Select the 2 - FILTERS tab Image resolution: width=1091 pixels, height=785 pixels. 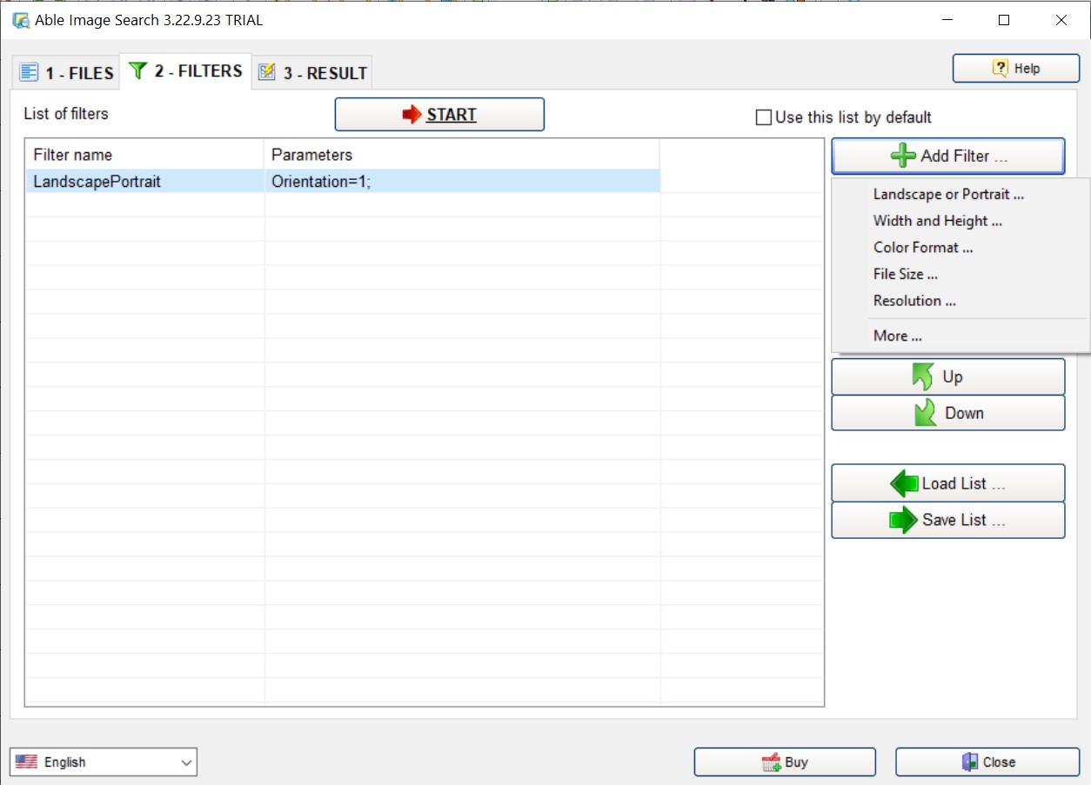click(185, 71)
